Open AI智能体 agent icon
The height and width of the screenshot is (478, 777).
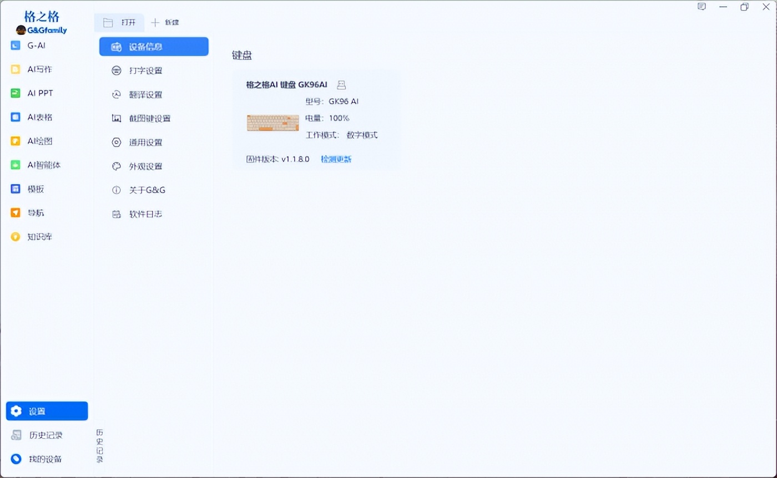(16, 165)
